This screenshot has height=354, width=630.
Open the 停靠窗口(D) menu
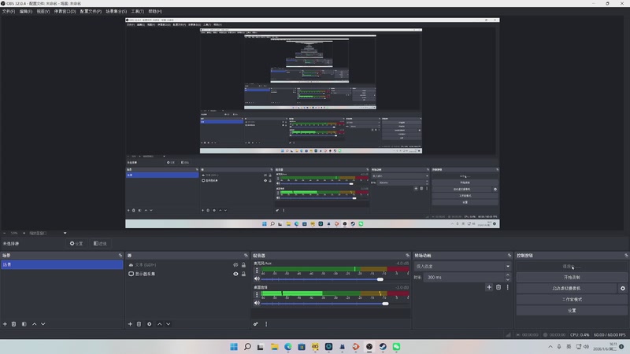coord(65,11)
